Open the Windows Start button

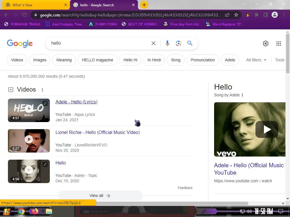(x=7, y=211)
